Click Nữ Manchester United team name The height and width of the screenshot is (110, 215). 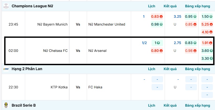[107, 25]
